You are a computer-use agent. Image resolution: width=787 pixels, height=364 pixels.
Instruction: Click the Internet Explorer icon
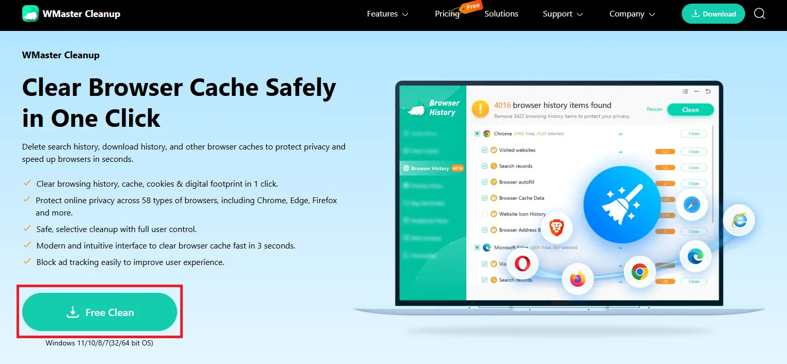click(739, 221)
